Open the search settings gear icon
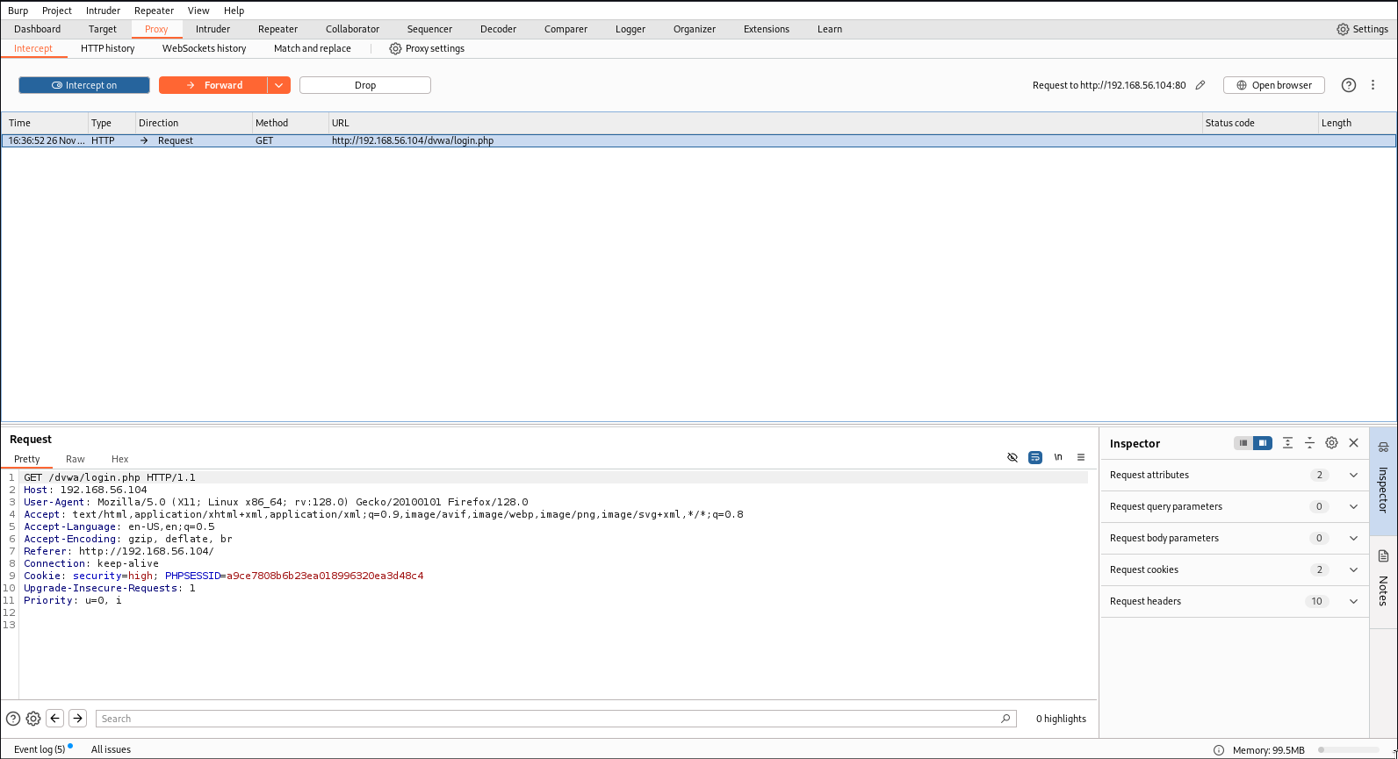This screenshot has width=1398, height=759. tap(33, 719)
